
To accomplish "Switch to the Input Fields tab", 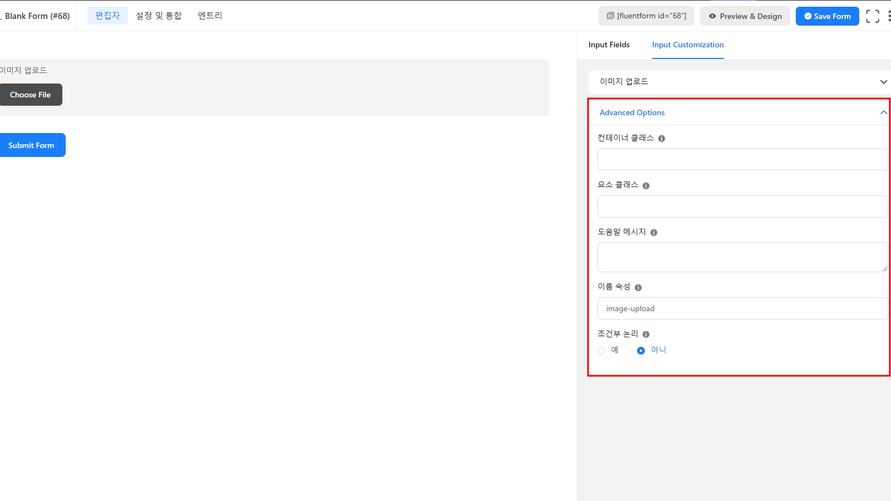I will pos(609,45).
